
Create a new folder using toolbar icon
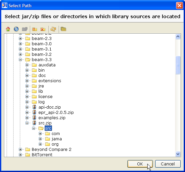(34, 29)
